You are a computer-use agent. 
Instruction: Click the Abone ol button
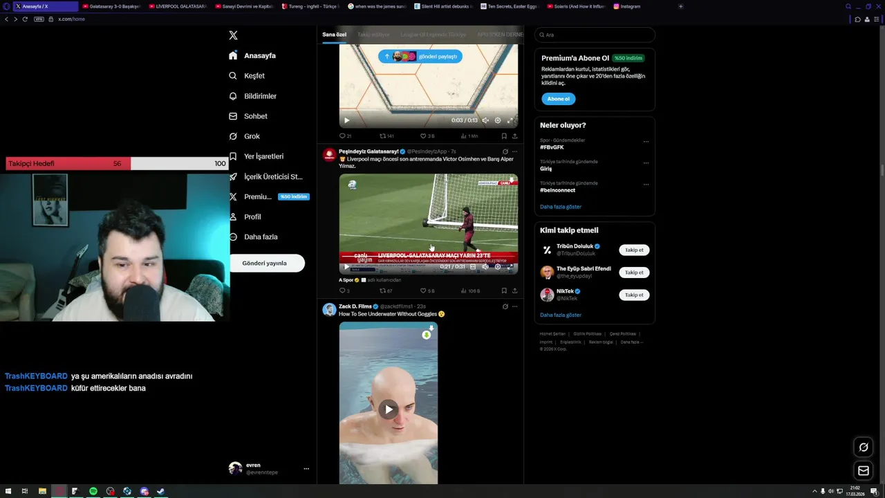click(x=558, y=99)
